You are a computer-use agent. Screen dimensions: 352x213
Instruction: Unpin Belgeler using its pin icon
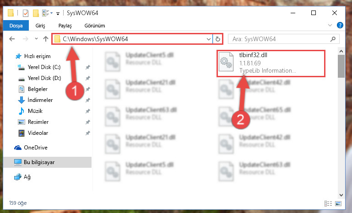pos(88,89)
